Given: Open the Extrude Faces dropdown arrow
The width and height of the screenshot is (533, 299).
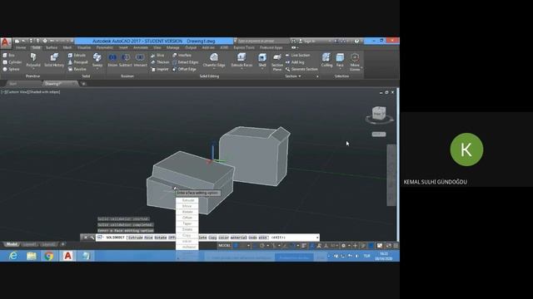Looking at the screenshot, I should (242, 69).
